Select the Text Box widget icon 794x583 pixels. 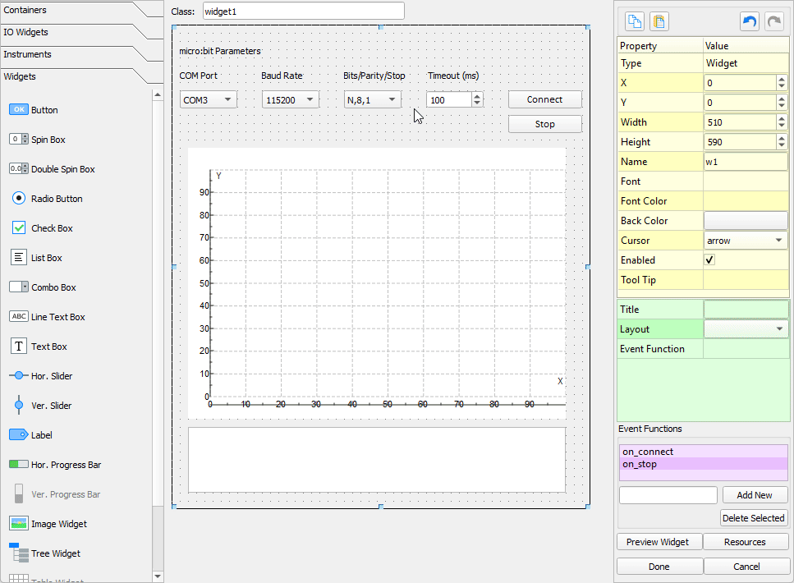point(19,347)
